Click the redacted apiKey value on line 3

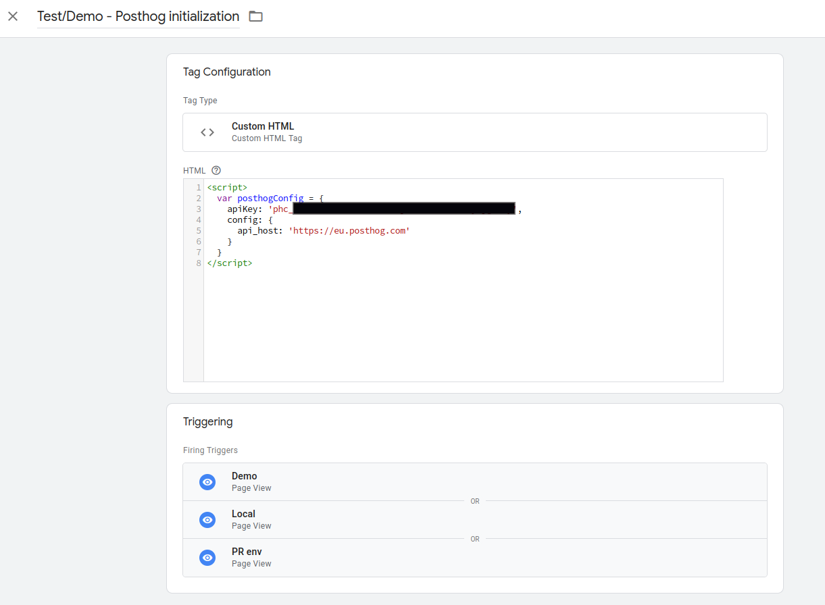(403, 209)
